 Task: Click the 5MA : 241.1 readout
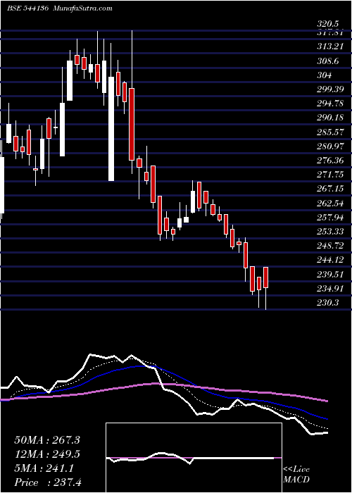[44, 468]
